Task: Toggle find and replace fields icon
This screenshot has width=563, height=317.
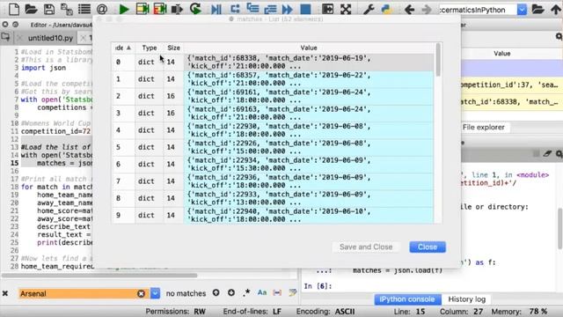Action: 293,292
